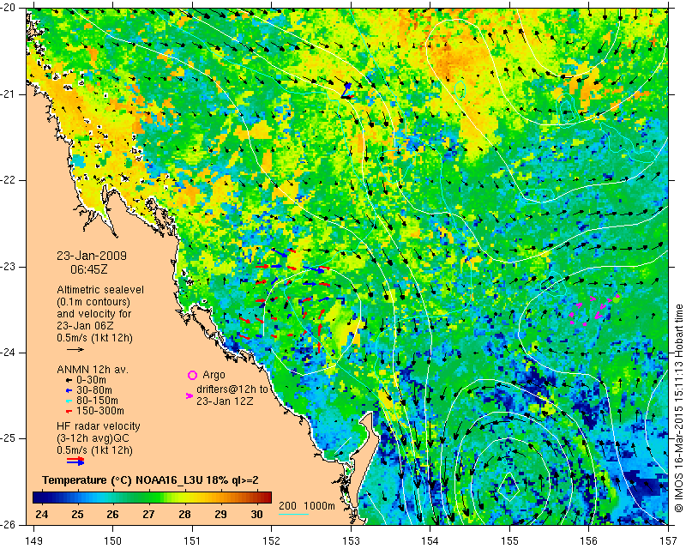Click the blue ANMN mooring arrow near 153°, -21°
Screen dimensions: 686x549
tap(346, 91)
